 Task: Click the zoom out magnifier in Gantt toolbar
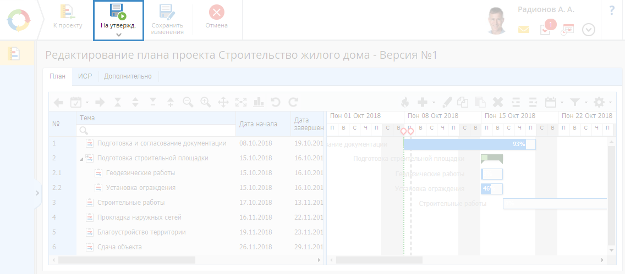coord(188,102)
